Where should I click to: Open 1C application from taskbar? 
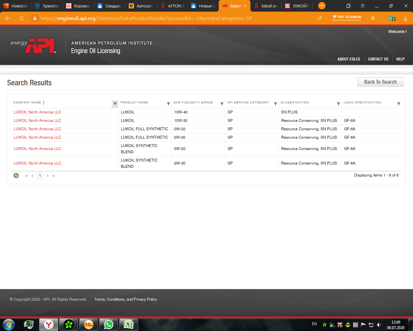coord(89,325)
